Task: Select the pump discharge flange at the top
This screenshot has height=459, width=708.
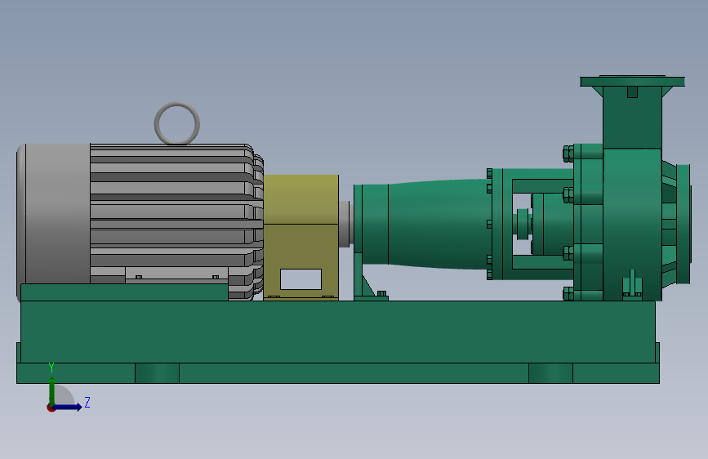Action: click(632, 82)
